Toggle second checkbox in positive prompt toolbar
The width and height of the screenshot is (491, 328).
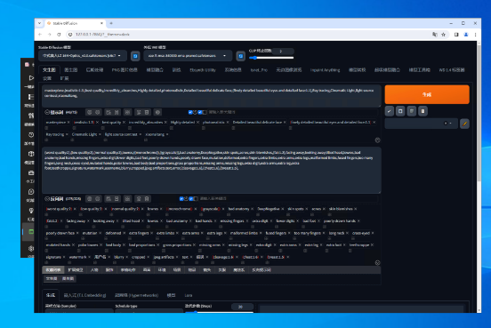coord(200,112)
